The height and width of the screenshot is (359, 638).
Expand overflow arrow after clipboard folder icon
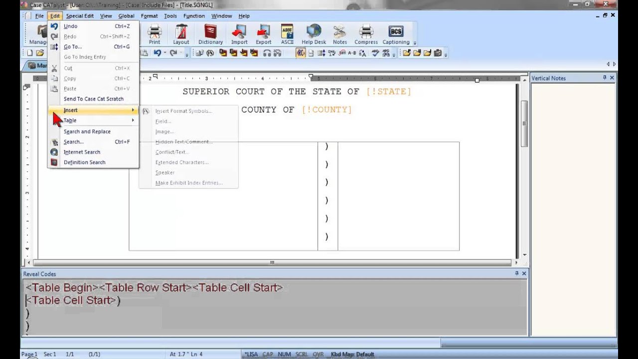click(x=446, y=54)
